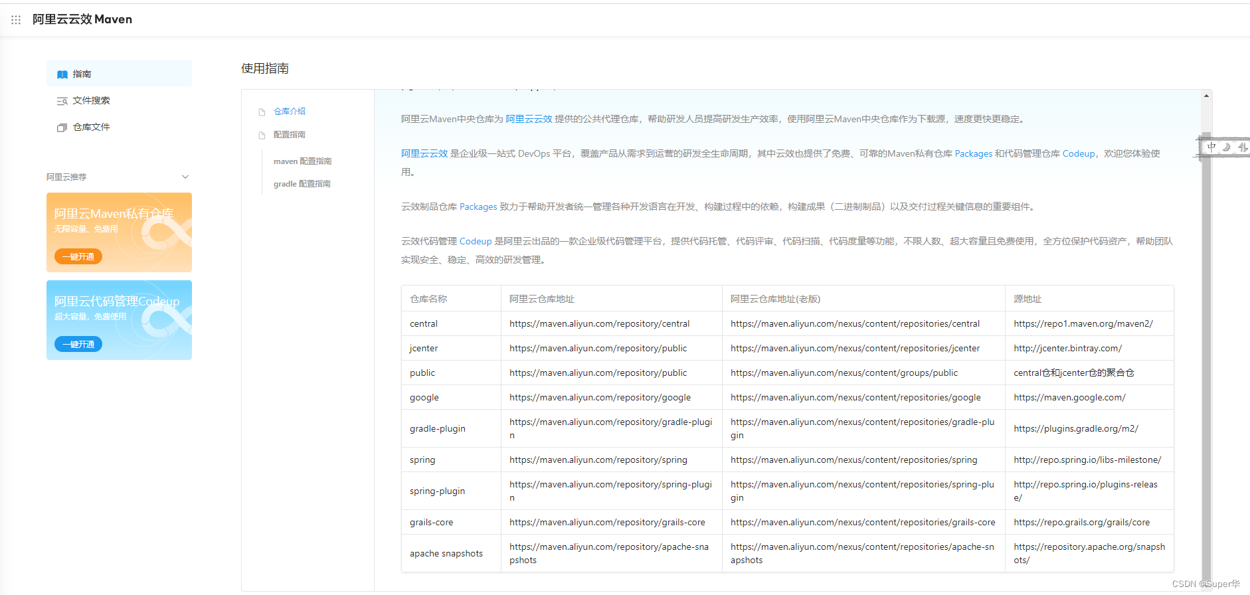The image size is (1250, 595).
Task: Click the nexus/content/groups/public old address
Action: click(844, 373)
